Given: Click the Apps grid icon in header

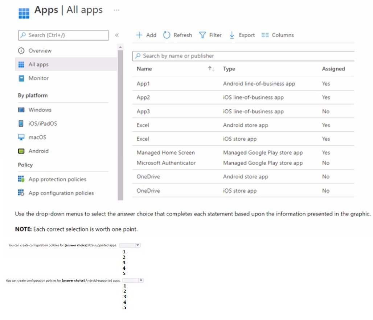Looking at the screenshot, I should point(24,13).
